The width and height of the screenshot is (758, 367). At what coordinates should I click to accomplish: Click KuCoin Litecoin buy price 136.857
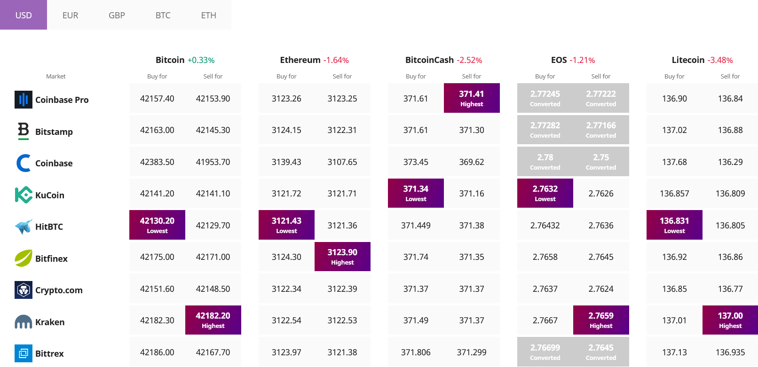point(674,194)
